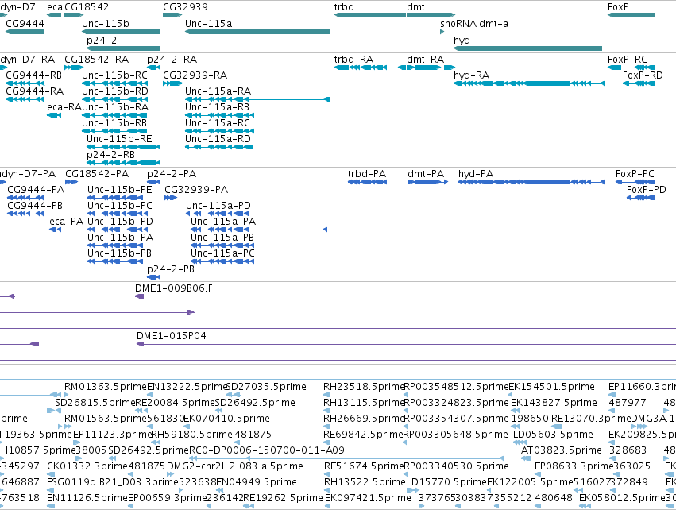Click the SD26815.5prime EST label
The image size is (676, 510).
(x=95, y=403)
